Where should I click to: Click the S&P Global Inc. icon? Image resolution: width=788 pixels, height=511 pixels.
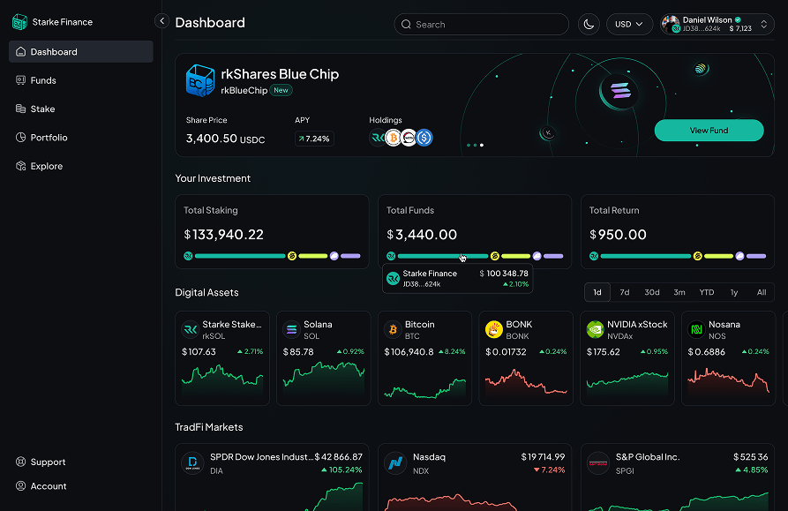click(598, 462)
